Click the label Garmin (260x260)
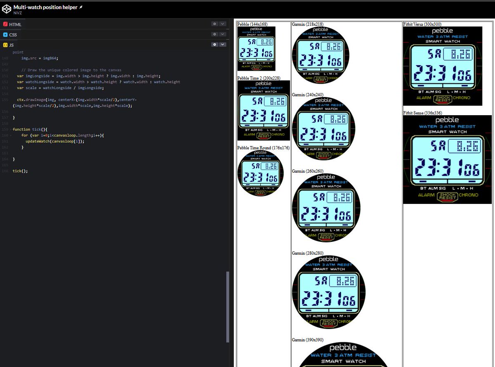Image resolution: width=495 pixels, height=367 pixels. [x=308, y=171]
